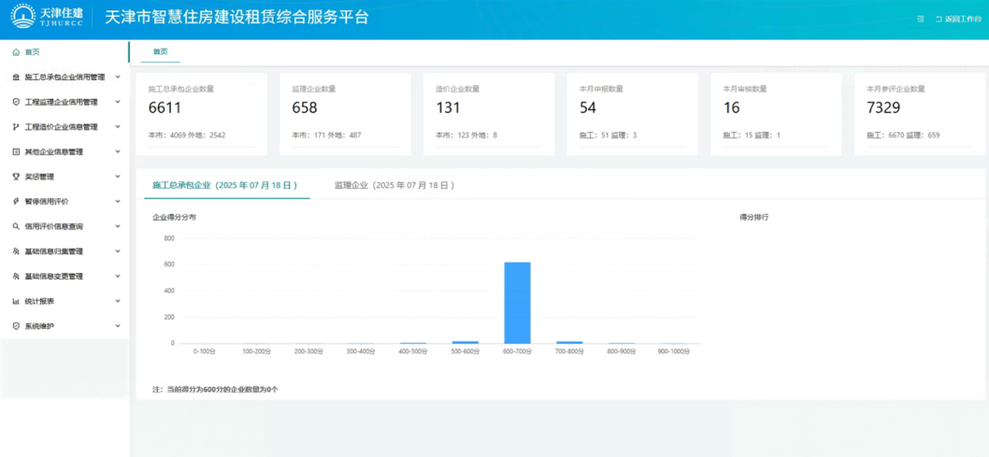Select the 施工总承包企业 chart tab
989x457 pixels.
click(224, 185)
